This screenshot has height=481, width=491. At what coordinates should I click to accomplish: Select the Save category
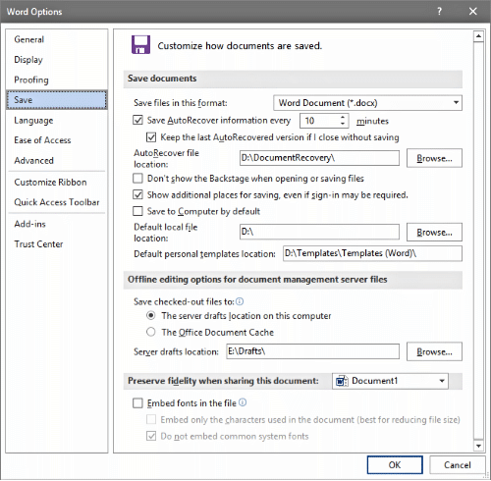56,100
